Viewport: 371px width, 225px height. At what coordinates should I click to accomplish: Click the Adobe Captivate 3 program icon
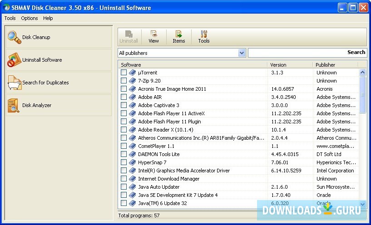133,105
